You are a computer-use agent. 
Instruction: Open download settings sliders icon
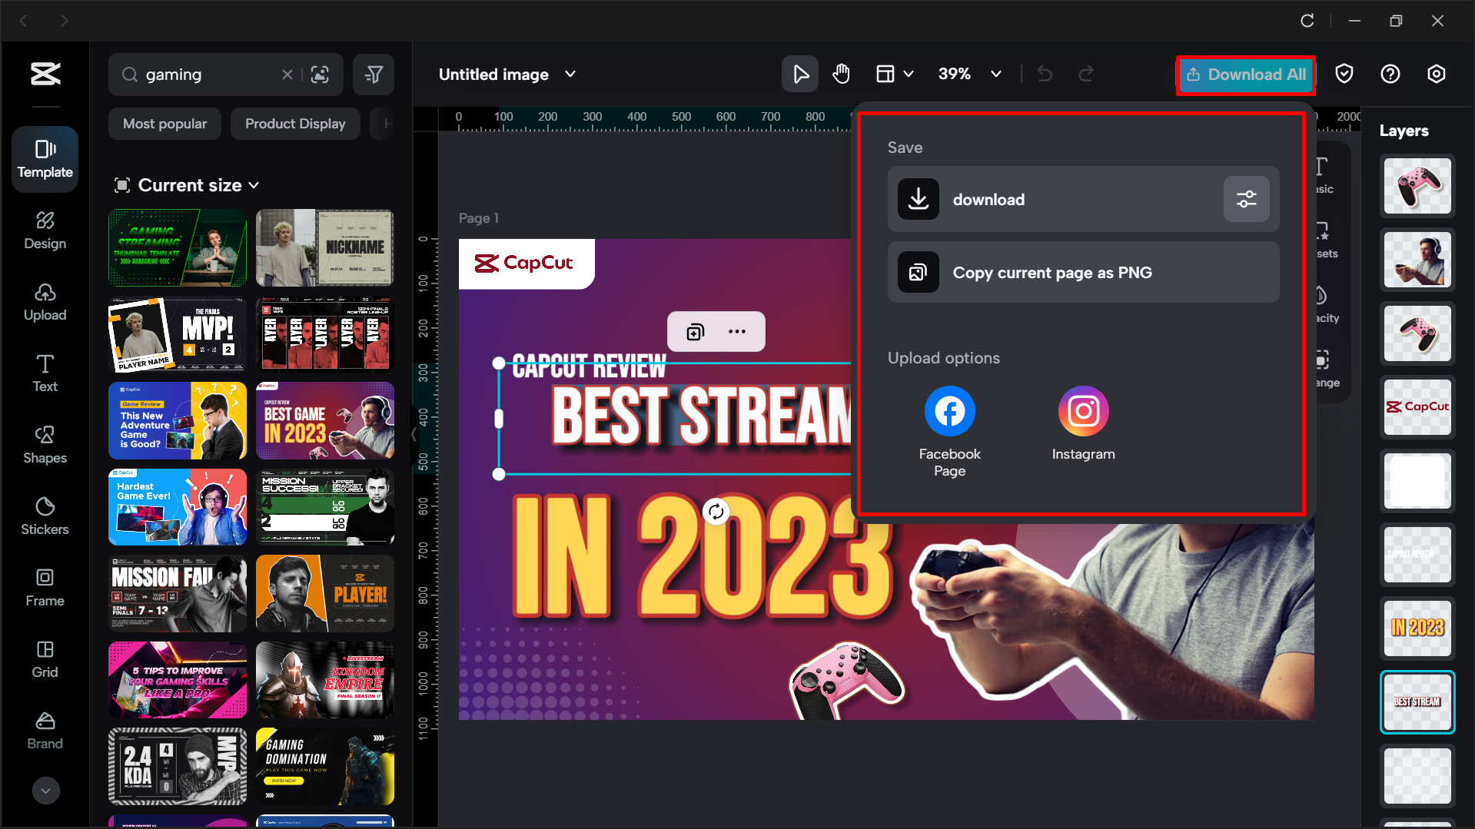click(x=1246, y=200)
